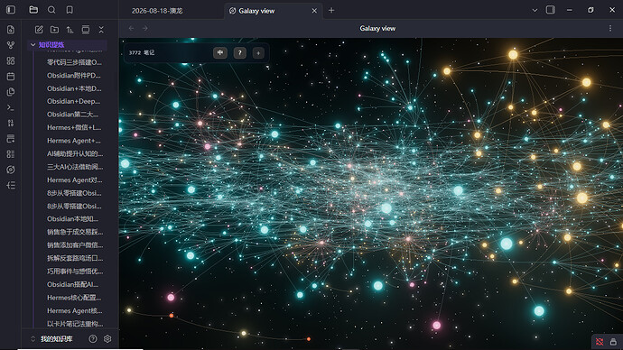The image size is (623, 350).
Task: Open settings gear icon in sidebar footer
Action: coord(107,339)
